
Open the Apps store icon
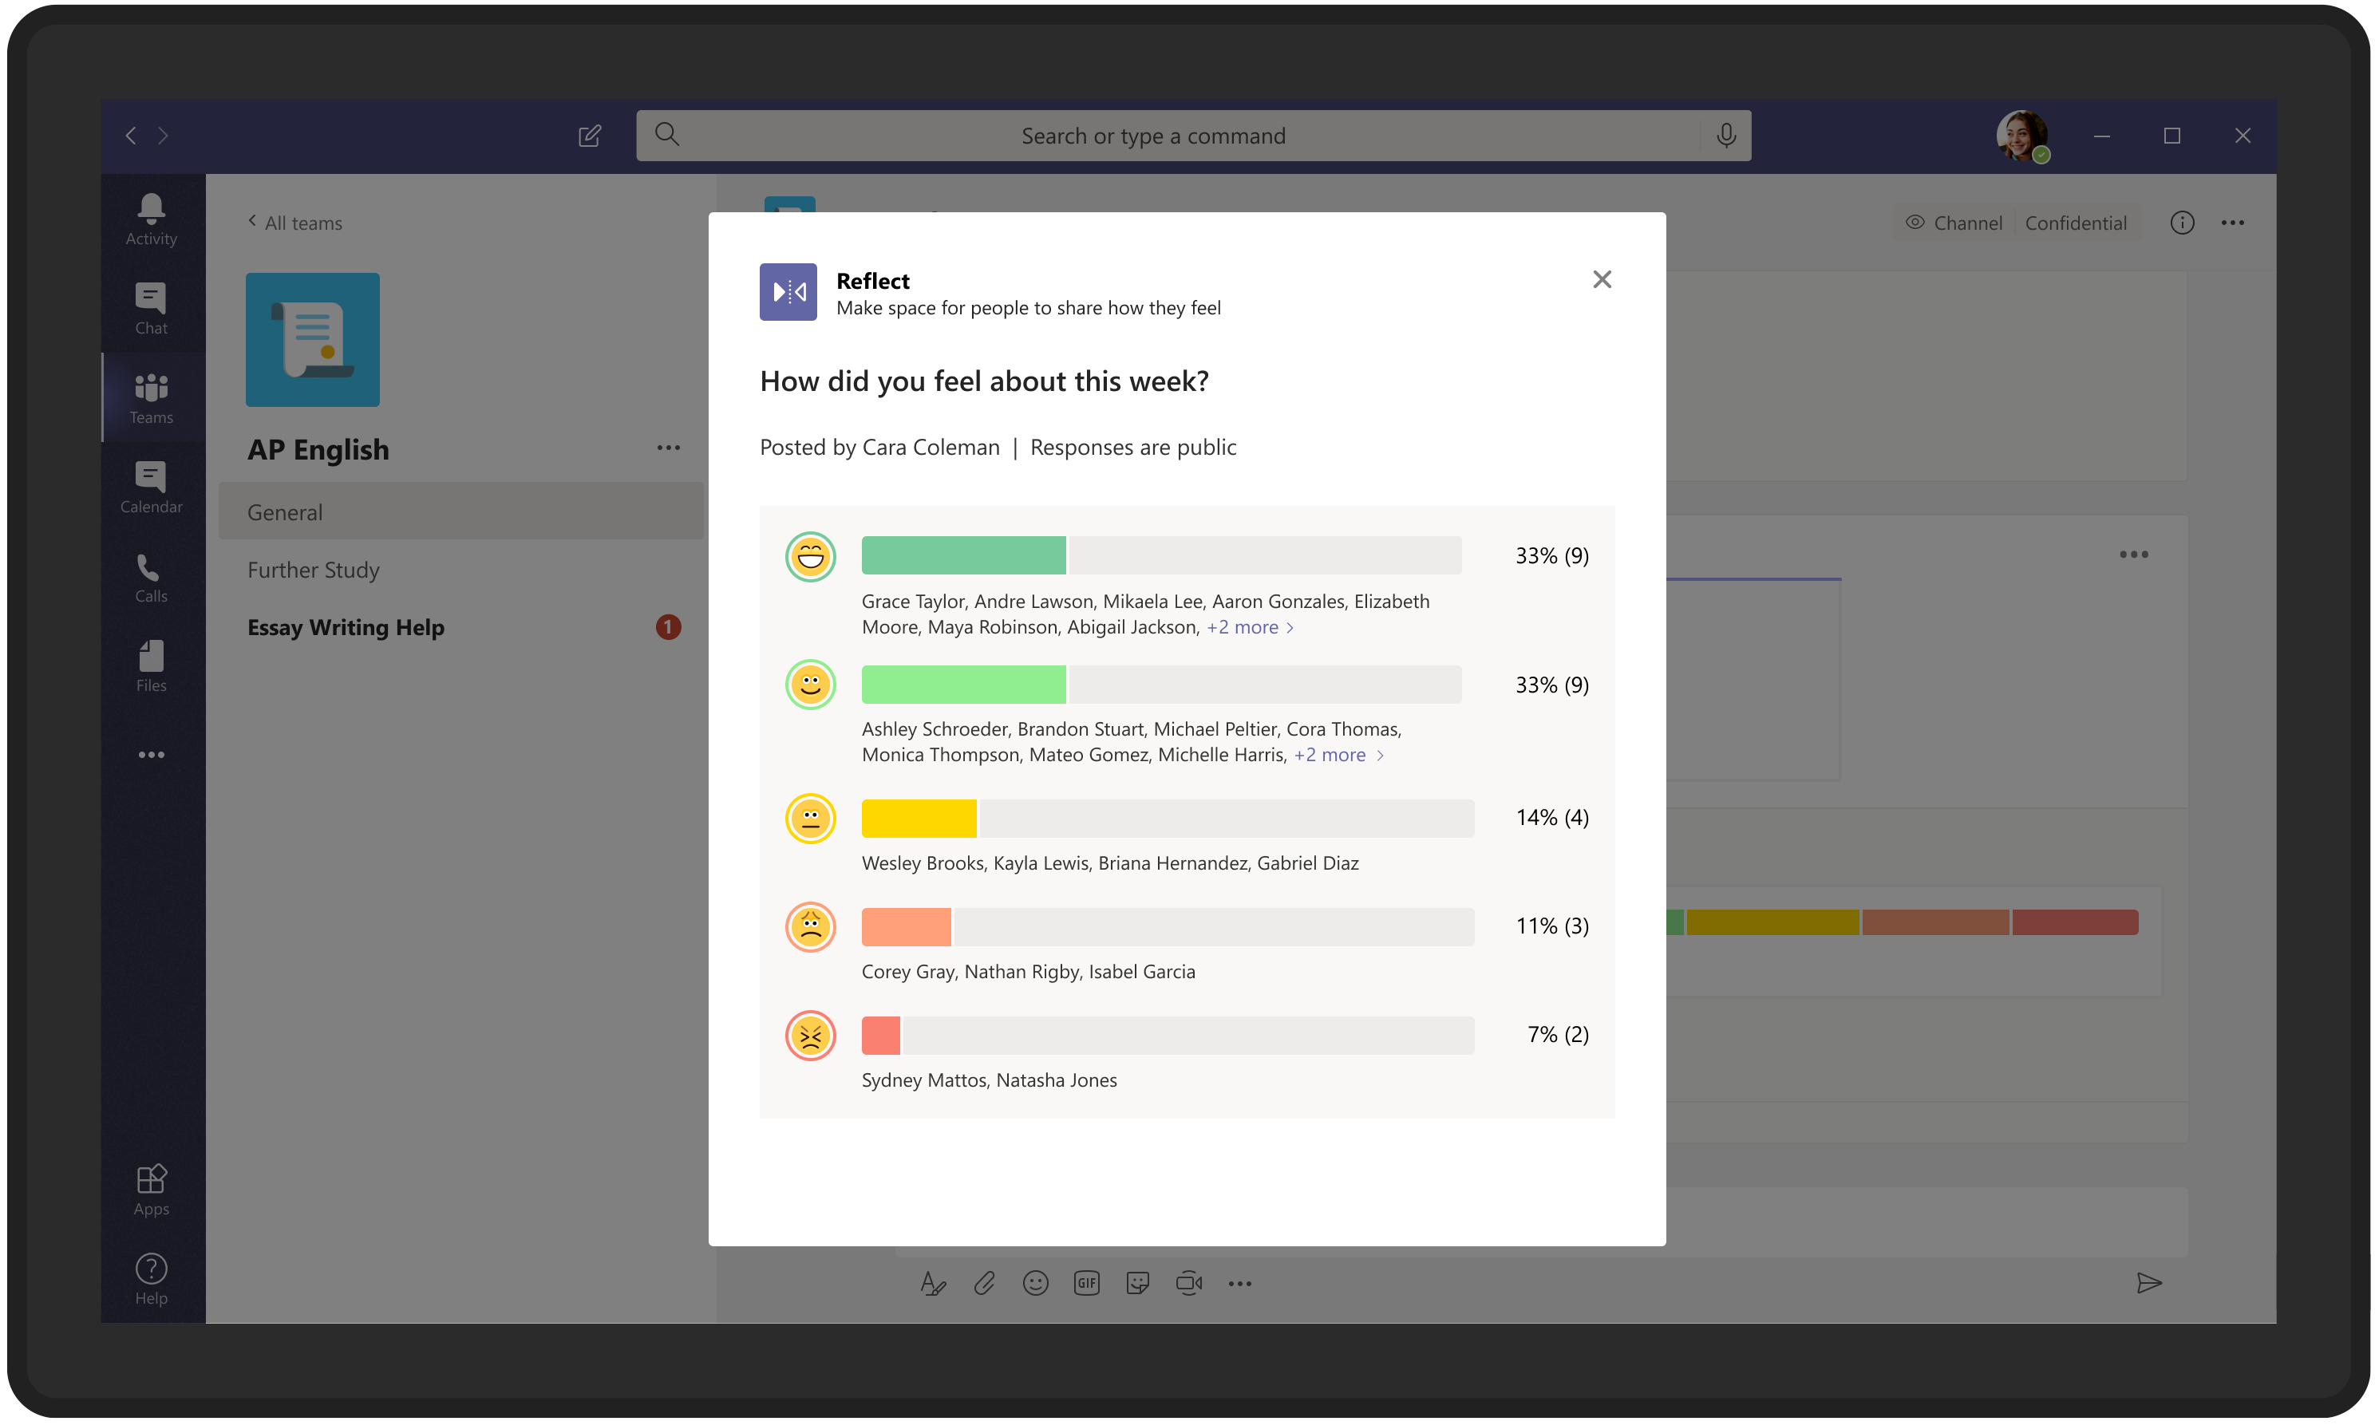151,1189
